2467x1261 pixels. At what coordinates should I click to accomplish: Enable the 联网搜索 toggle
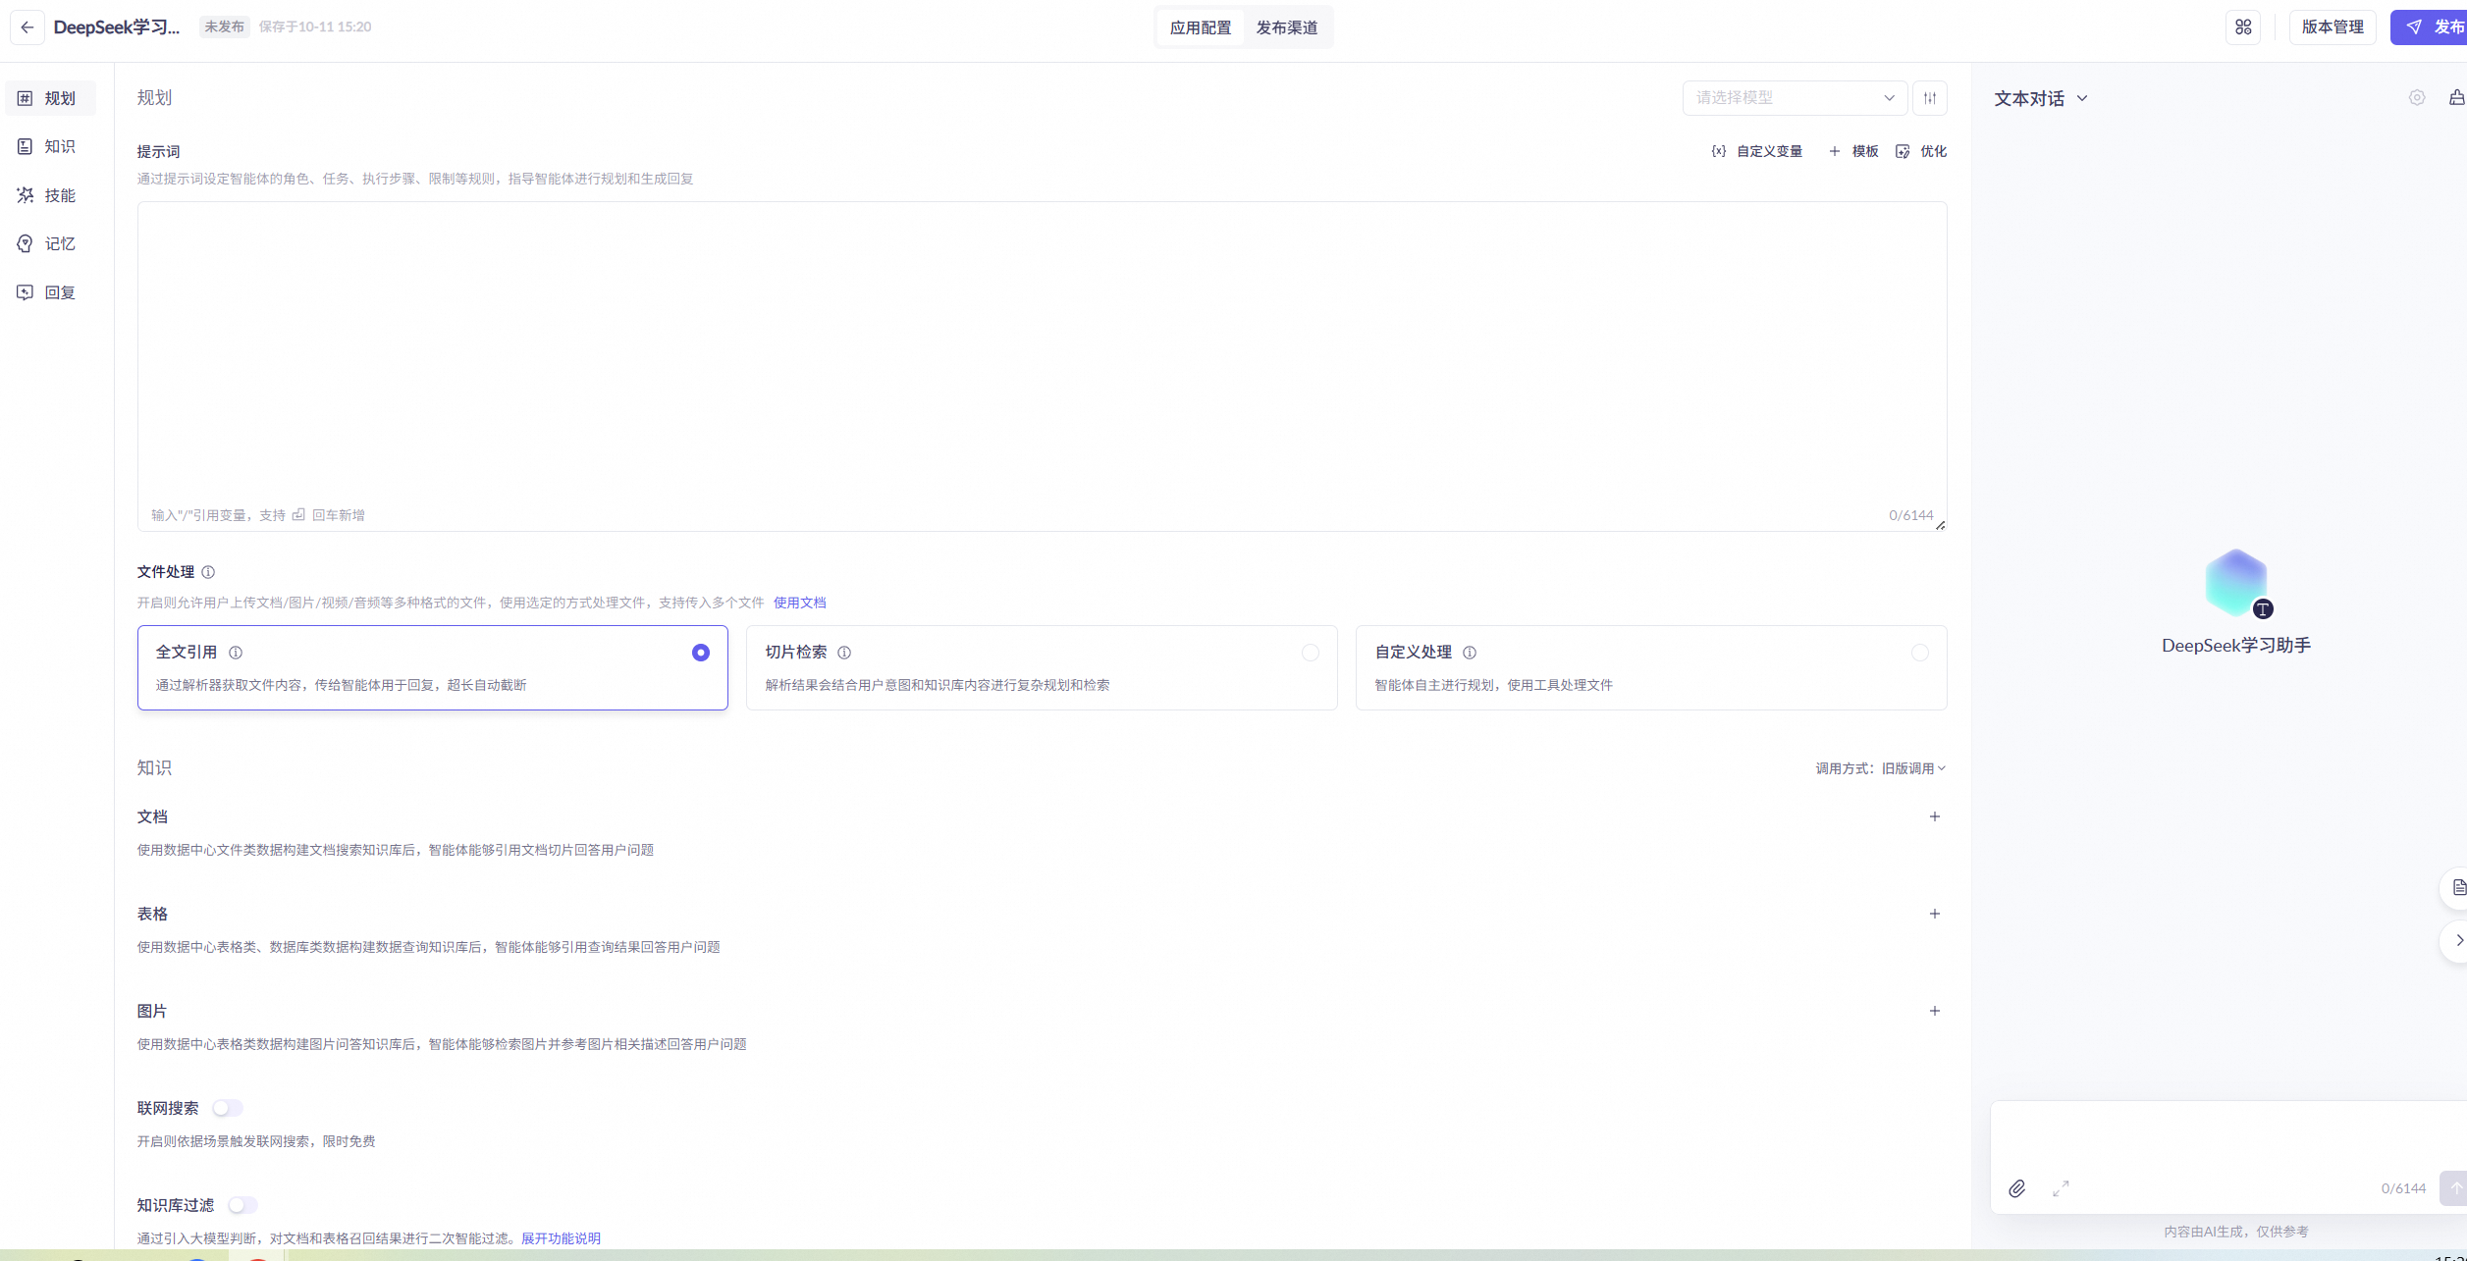click(227, 1108)
